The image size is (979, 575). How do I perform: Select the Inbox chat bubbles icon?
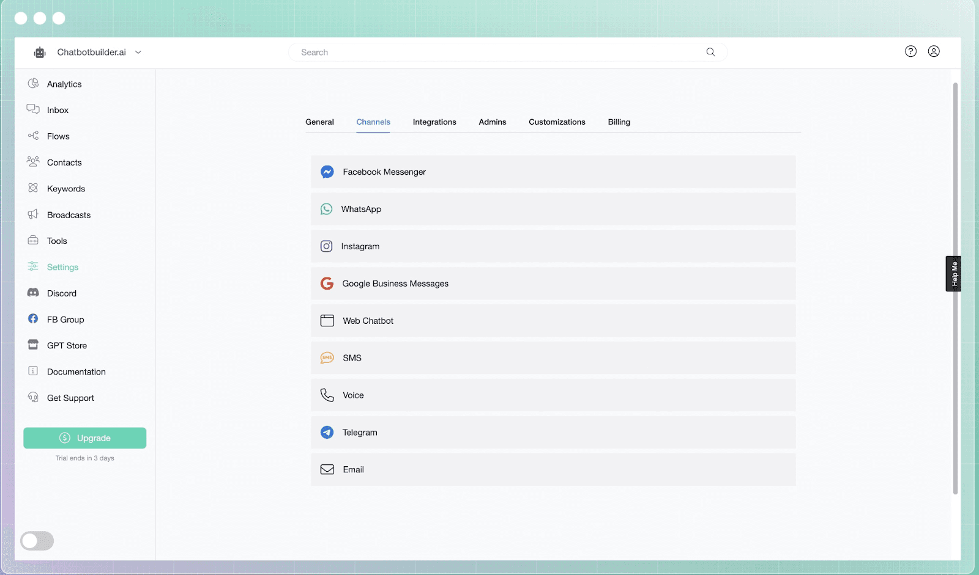coord(33,109)
